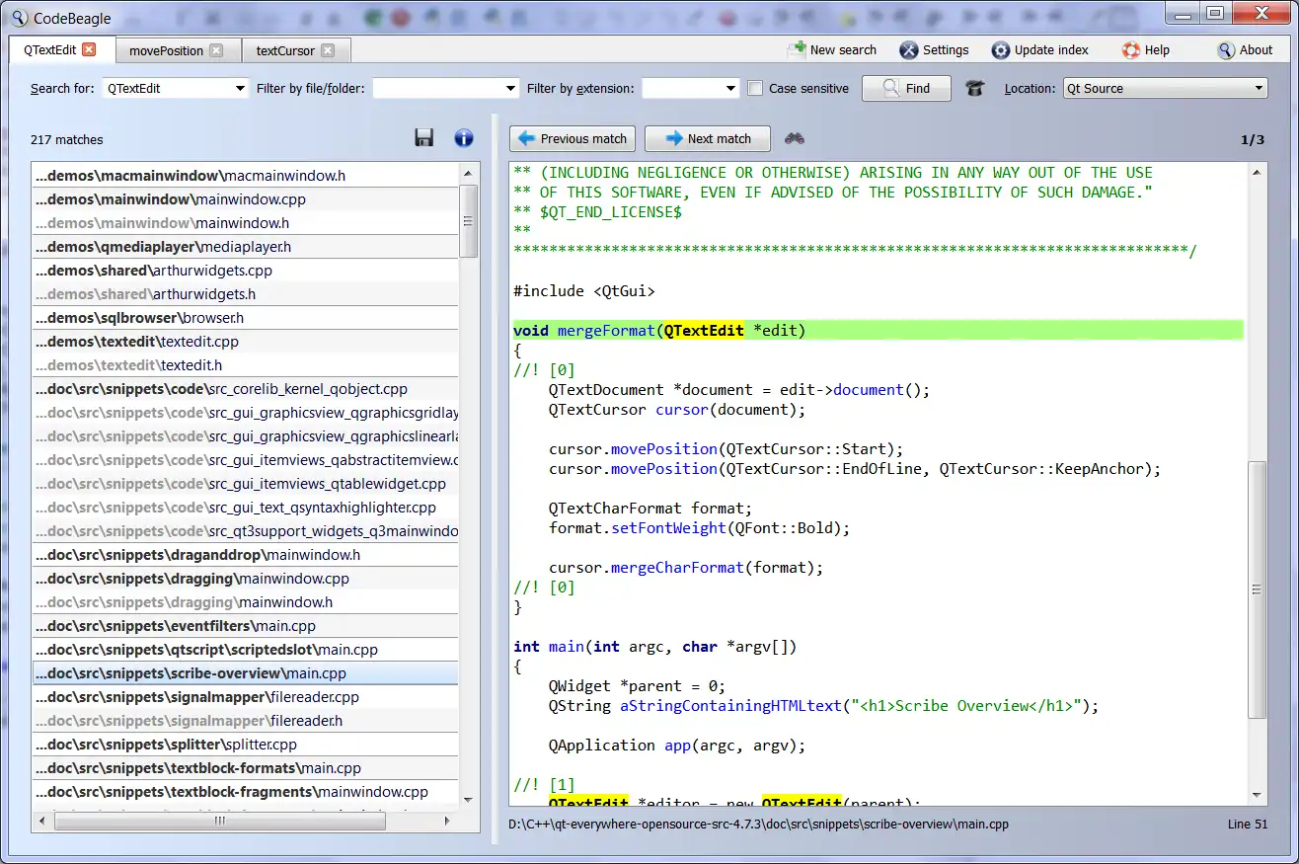The width and height of the screenshot is (1299, 864).
Task: Open Settings
Action: (x=934, y=49)
